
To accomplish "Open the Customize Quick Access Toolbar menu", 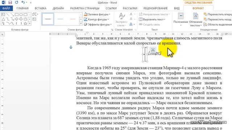I will (30, 3).
